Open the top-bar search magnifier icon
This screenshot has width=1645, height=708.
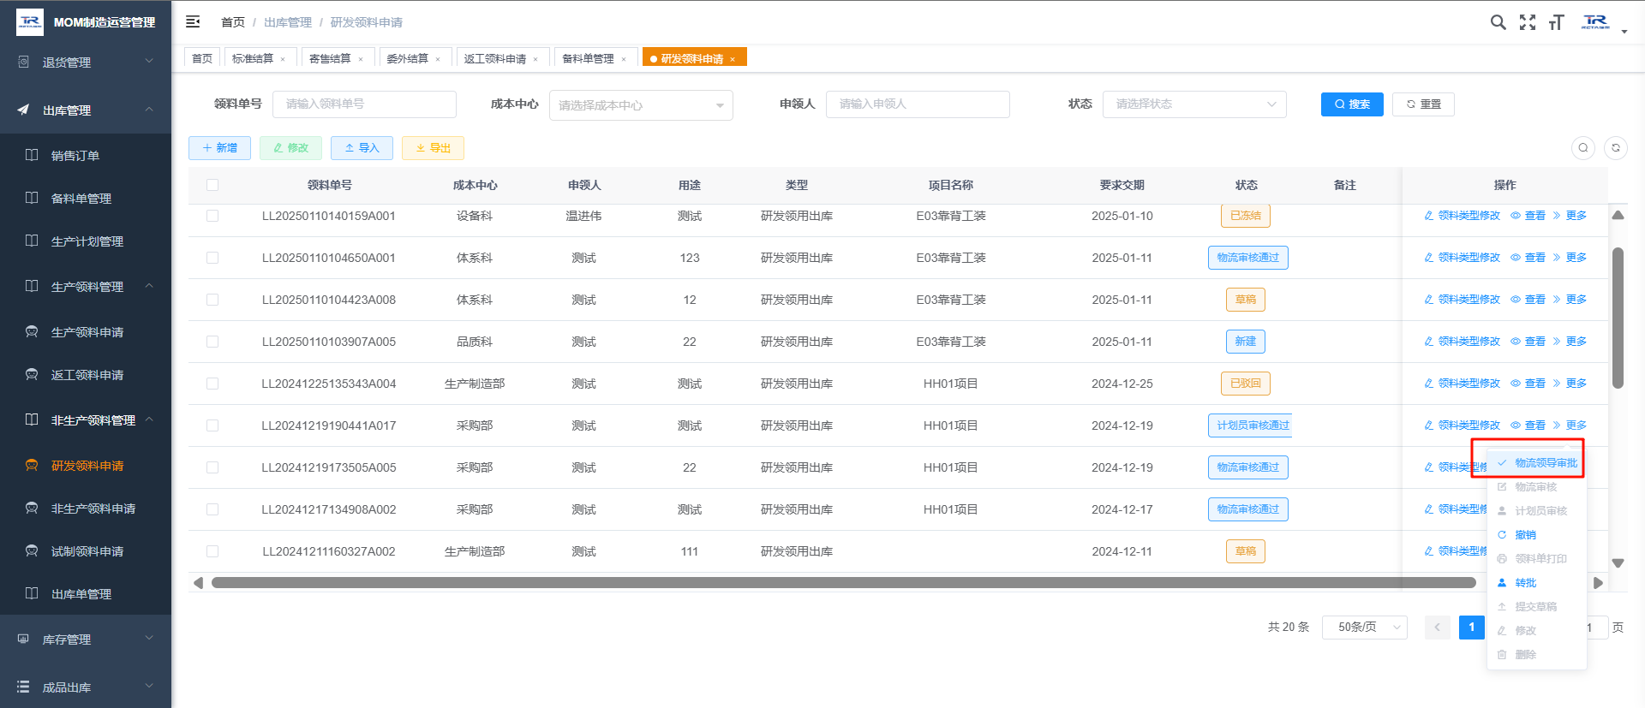[x=1498, y=22]
